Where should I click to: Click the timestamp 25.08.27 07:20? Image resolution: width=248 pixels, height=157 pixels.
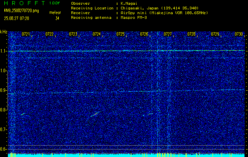point(17,18)
